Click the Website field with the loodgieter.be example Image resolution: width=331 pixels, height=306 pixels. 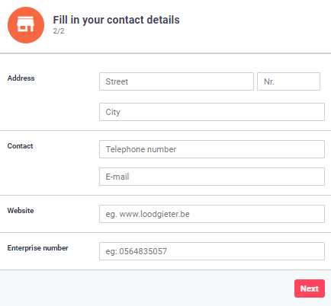coord(212,214)
